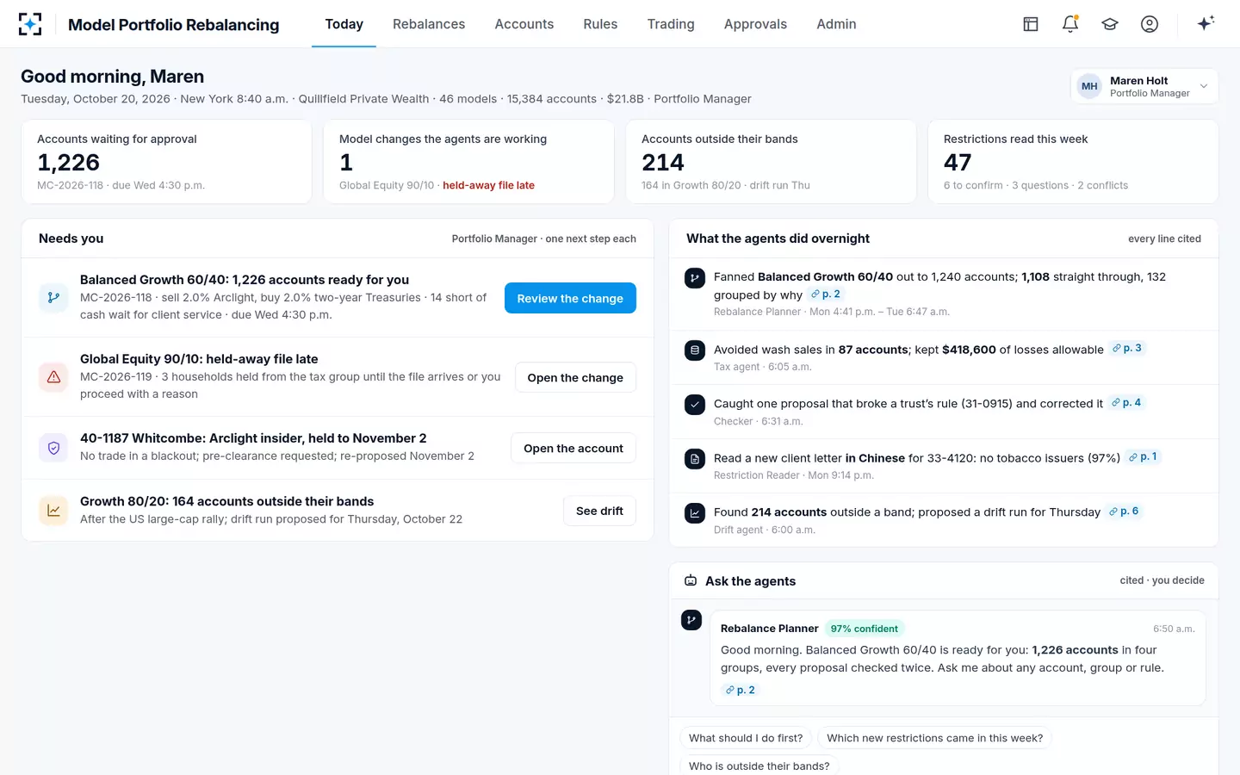1240x775 pixels.
Task: Open the graduation cap learning icon
Action: tap(1110, 24)
